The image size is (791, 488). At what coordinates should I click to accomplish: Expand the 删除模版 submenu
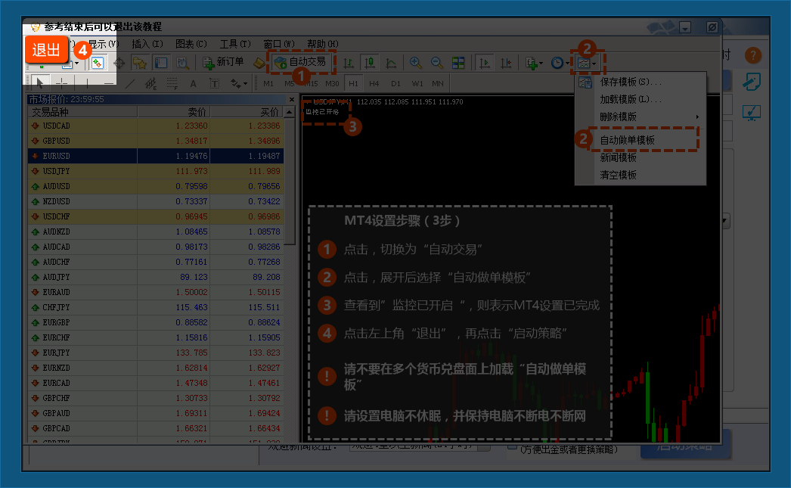641,117
